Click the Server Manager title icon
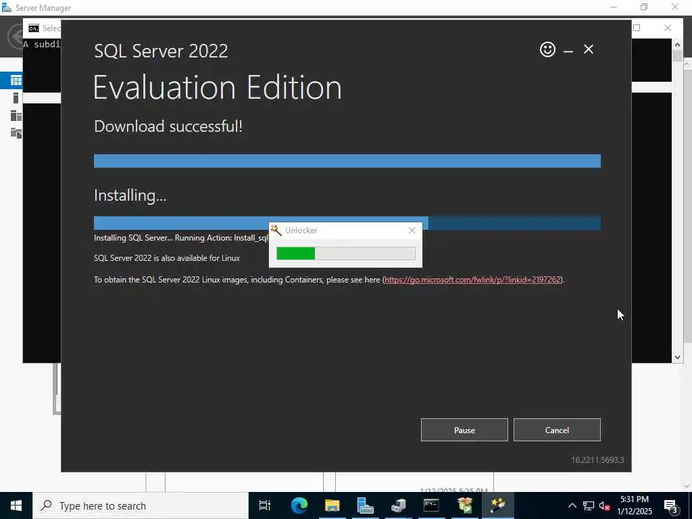This screenshot has width=692, height=519. click(6, 7)
